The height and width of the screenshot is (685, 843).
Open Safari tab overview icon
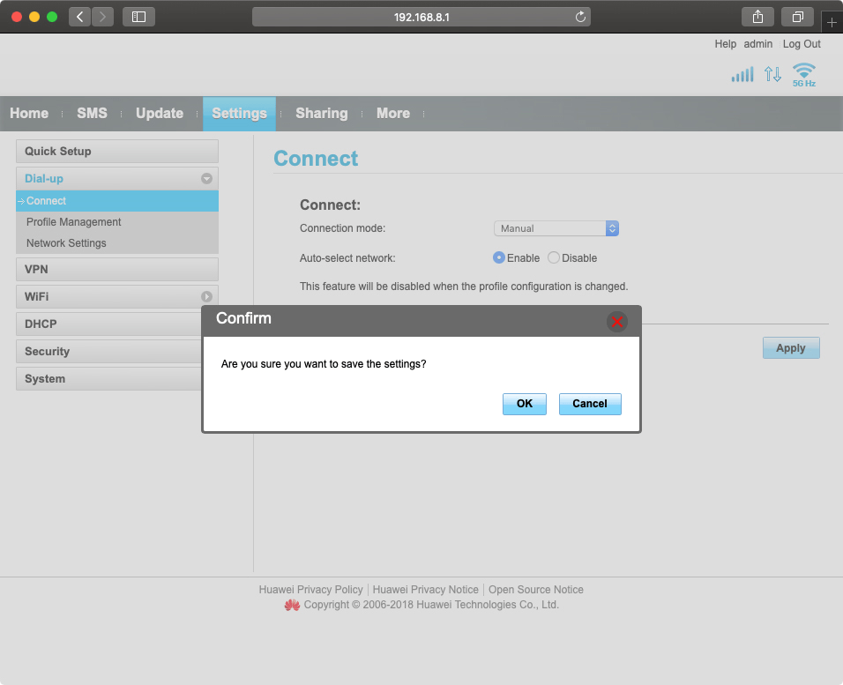click(797, 17)
